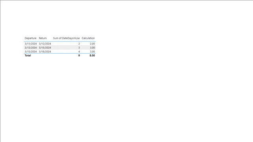Select return date 3/18/2024
253x142 pixels.
[45, 52]
